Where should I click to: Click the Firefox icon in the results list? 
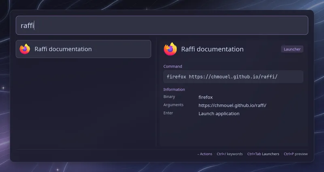pyautogui.click(x=25, y=49)
